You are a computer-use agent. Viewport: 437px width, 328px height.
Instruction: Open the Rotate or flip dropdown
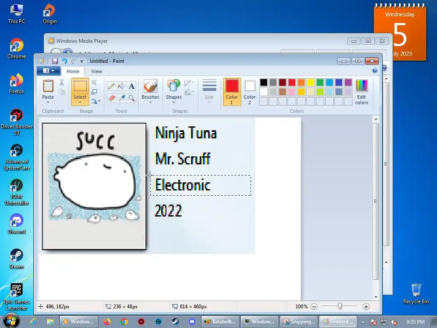tap(96, 101)
